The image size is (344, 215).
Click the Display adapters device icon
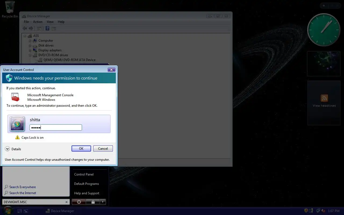[35, 50]
